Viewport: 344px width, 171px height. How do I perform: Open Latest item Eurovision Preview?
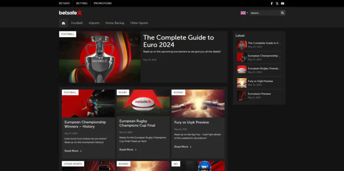[x=259, y=94]
